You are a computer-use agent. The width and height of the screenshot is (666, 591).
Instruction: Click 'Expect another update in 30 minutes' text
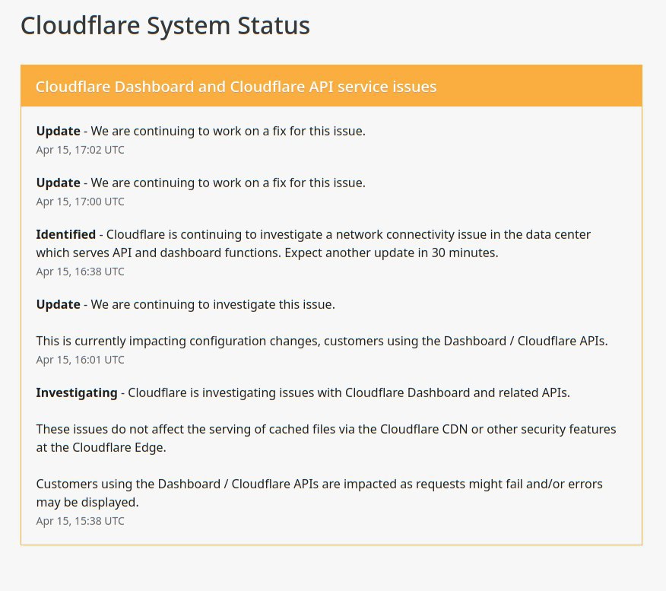[392, 253]
